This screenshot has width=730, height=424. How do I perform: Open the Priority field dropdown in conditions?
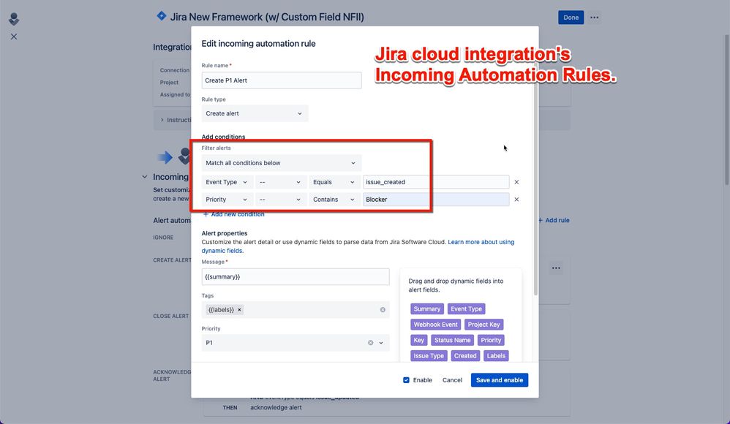click(227, 199)
